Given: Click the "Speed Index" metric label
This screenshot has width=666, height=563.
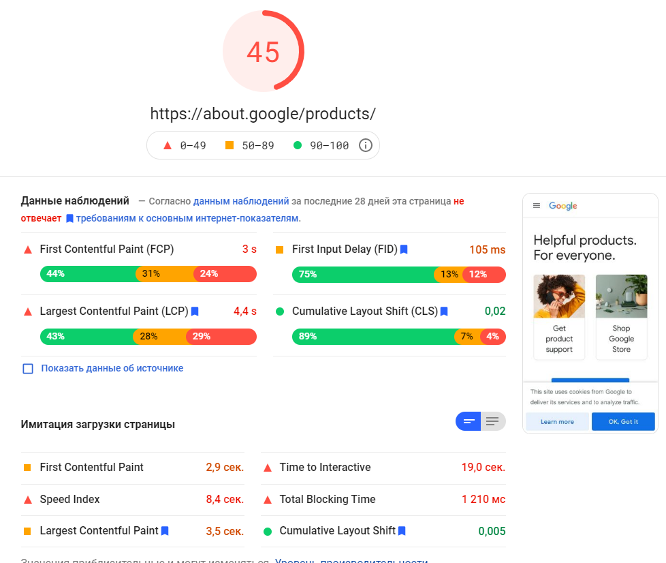Looking at the screenshot, I should tap(69, 499).
